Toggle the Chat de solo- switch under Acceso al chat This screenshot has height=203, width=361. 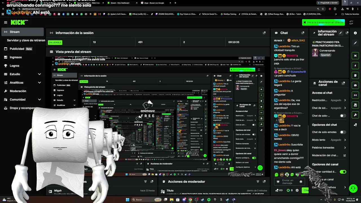tap(343, 116)
